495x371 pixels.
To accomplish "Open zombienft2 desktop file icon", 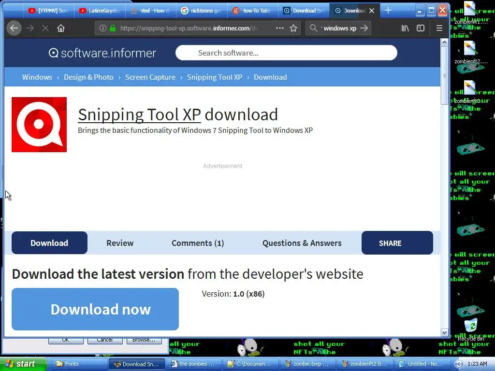I will (470, 52).
